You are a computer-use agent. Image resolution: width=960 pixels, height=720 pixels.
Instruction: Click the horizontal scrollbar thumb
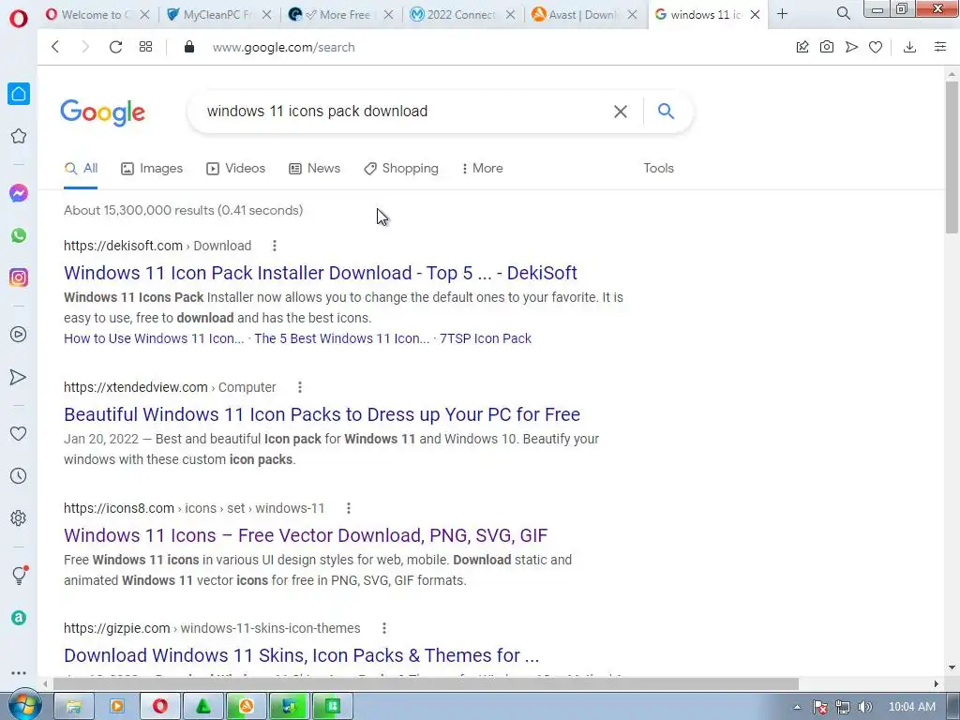click(x=426, y=683)
